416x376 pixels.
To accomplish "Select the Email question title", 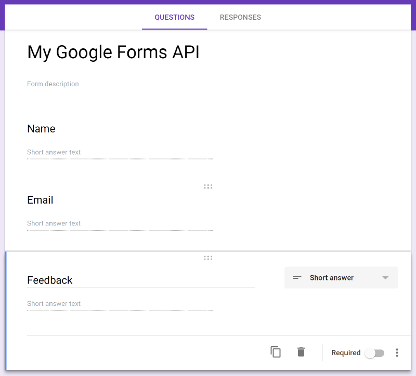I will coord(40,200).
